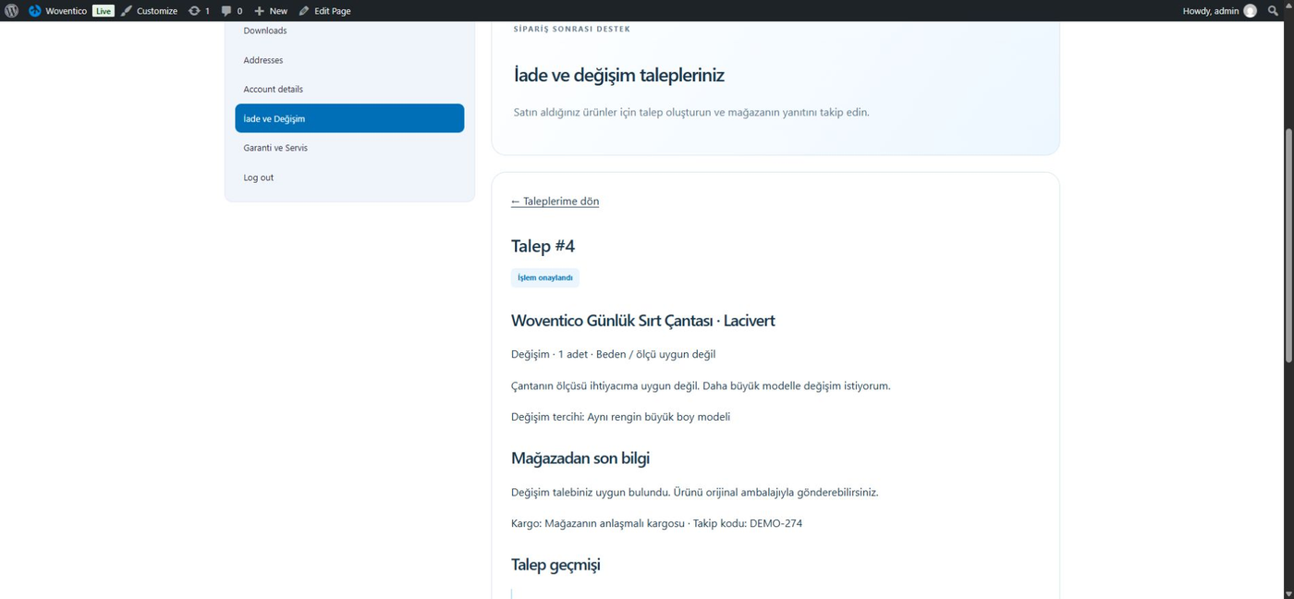Open the comments bubble showing 0
This screenshot has height=599, width=1294.
tap(231, 11)
